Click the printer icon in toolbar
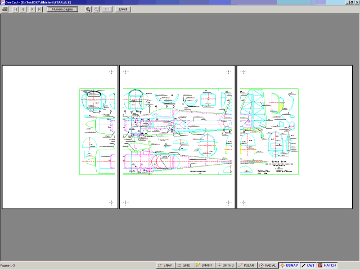 pyautogui.click(x=5, y=10)
